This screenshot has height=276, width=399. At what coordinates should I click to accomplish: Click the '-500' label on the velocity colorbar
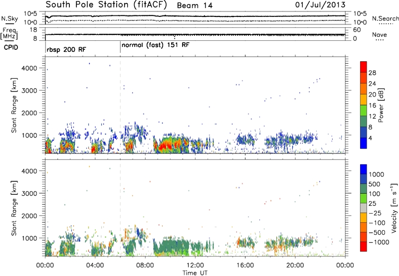tap(377, 233)
